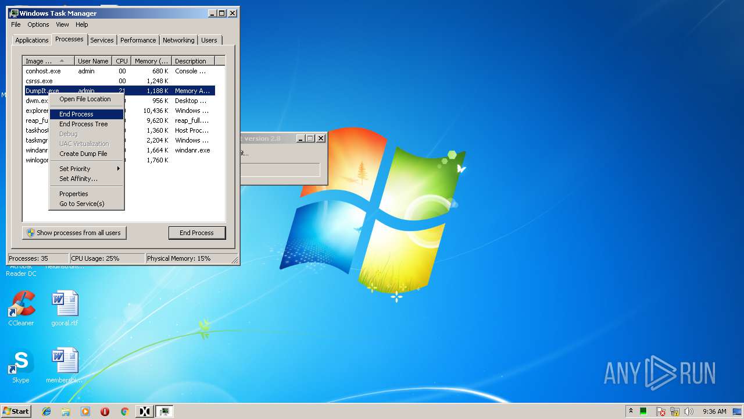Screen dimensions: 744x419
Task: Choose Open File Location in context menu
Action: (x=87, y=99)
